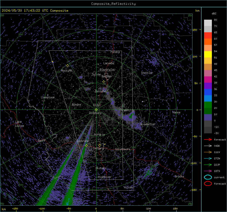The image size is (227, 212).
Task: Select the yellow 51-54 dBZ color band
Action: click(208, 54)
